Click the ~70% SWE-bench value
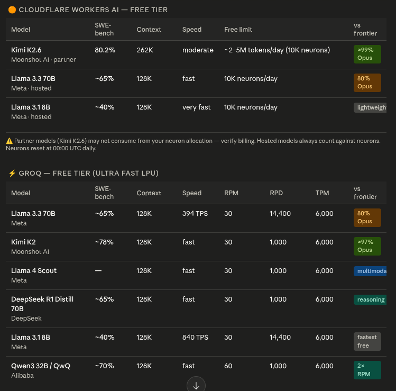This screenshot has width=396, height=391. pos(104,366)
